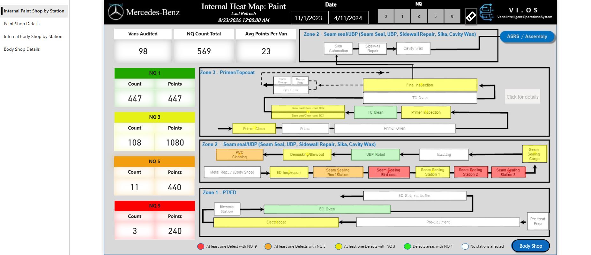Click yellow legend circle for NQ 3

pyautogui.click(x=338, y=246)
